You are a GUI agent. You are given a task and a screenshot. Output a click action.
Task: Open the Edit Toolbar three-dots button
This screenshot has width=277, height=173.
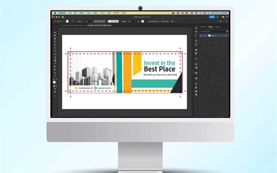(x=55, y=96)
